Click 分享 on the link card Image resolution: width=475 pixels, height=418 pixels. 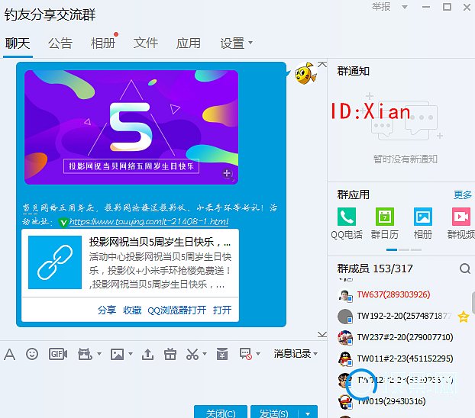click(107, 310)
